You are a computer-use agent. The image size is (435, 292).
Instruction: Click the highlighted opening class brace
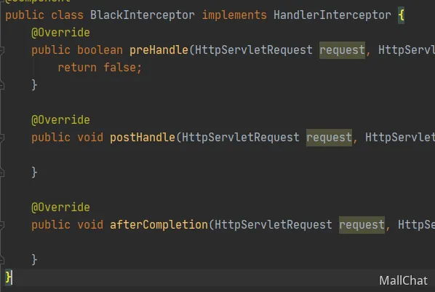tap(401, 15)
